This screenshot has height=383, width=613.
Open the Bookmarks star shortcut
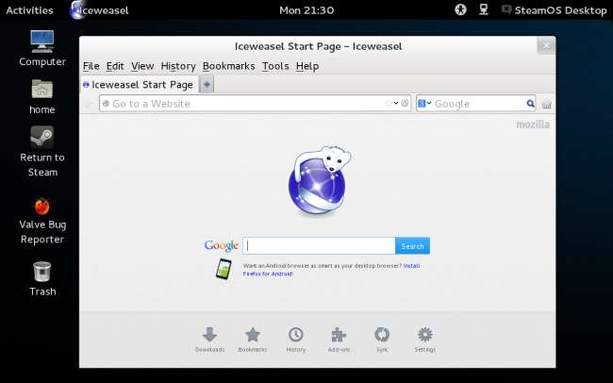click(x=253, y=335)
